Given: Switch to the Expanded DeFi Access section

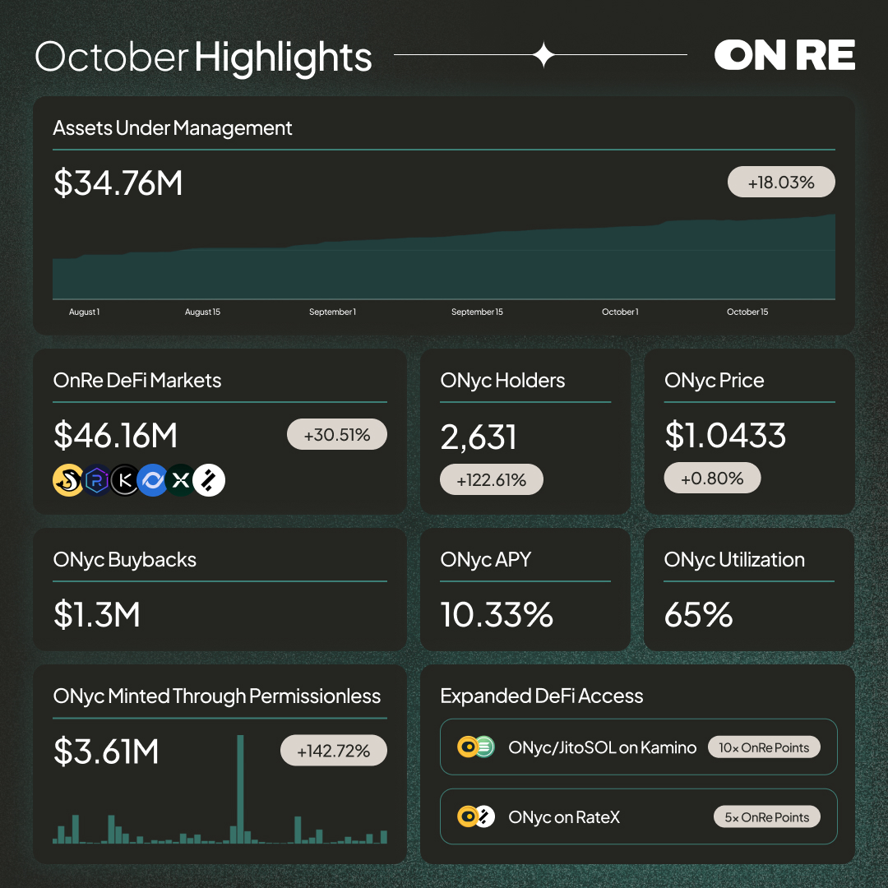Looking at the screenshot, I should pos(542,696).
